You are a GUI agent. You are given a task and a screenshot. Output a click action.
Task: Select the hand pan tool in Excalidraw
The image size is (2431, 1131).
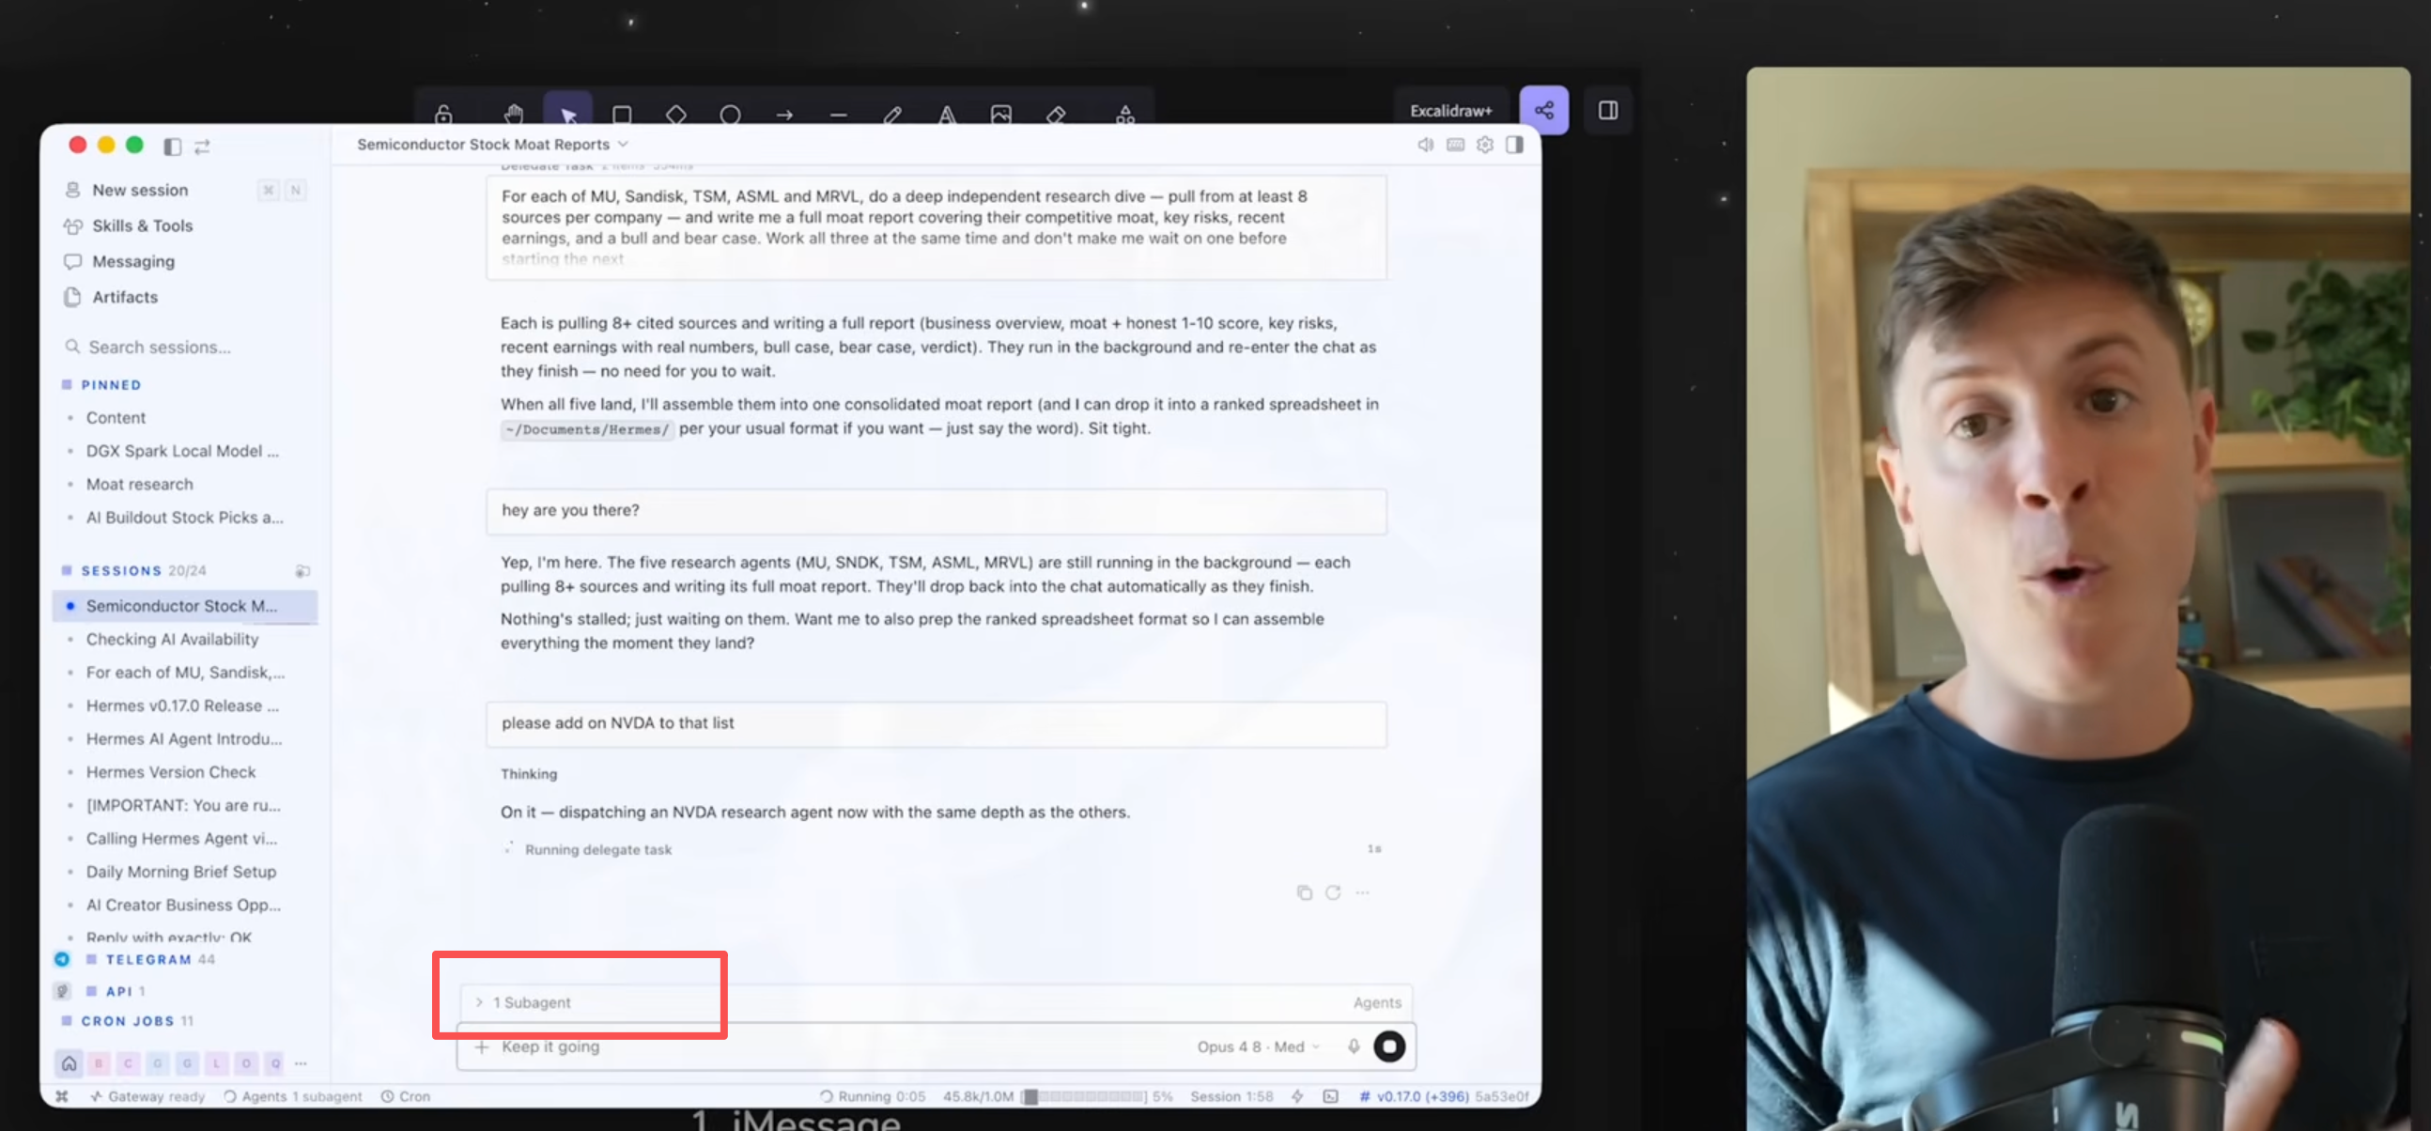pos(514,115)
